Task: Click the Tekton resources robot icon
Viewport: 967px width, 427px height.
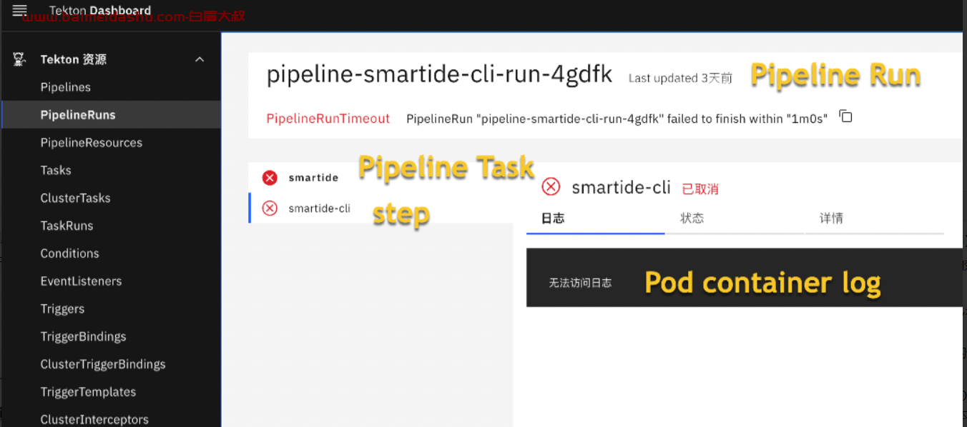Action: pyautogui.click(x=19, y=59)
